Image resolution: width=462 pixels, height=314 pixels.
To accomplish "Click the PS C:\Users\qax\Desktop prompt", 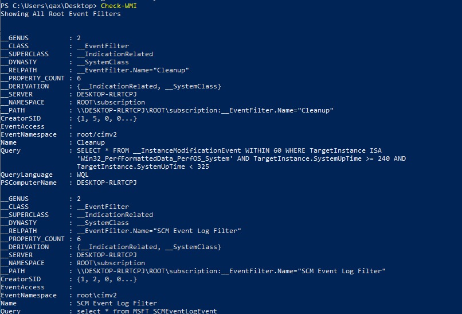I will click(49, 6).
